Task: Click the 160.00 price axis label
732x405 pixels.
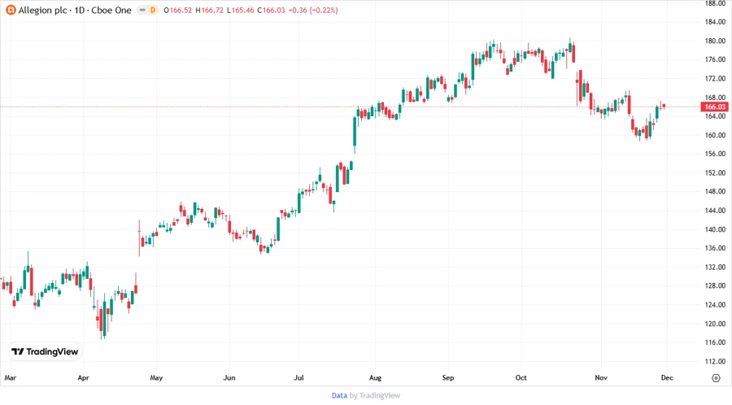Action: (x=715, y=135)
